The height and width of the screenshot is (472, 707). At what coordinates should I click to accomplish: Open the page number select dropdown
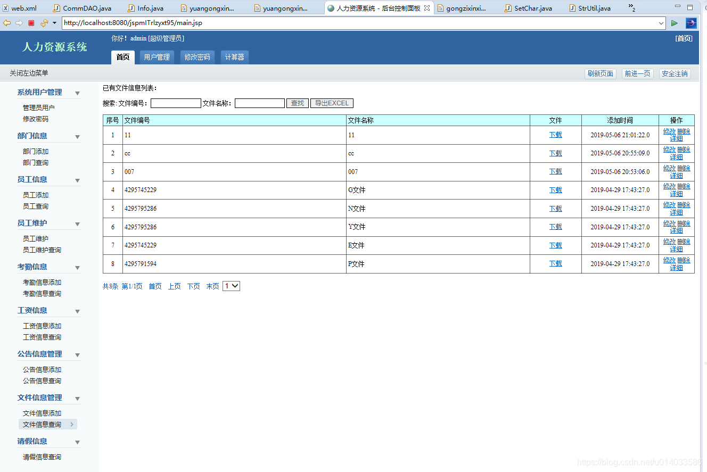[232, 286]
